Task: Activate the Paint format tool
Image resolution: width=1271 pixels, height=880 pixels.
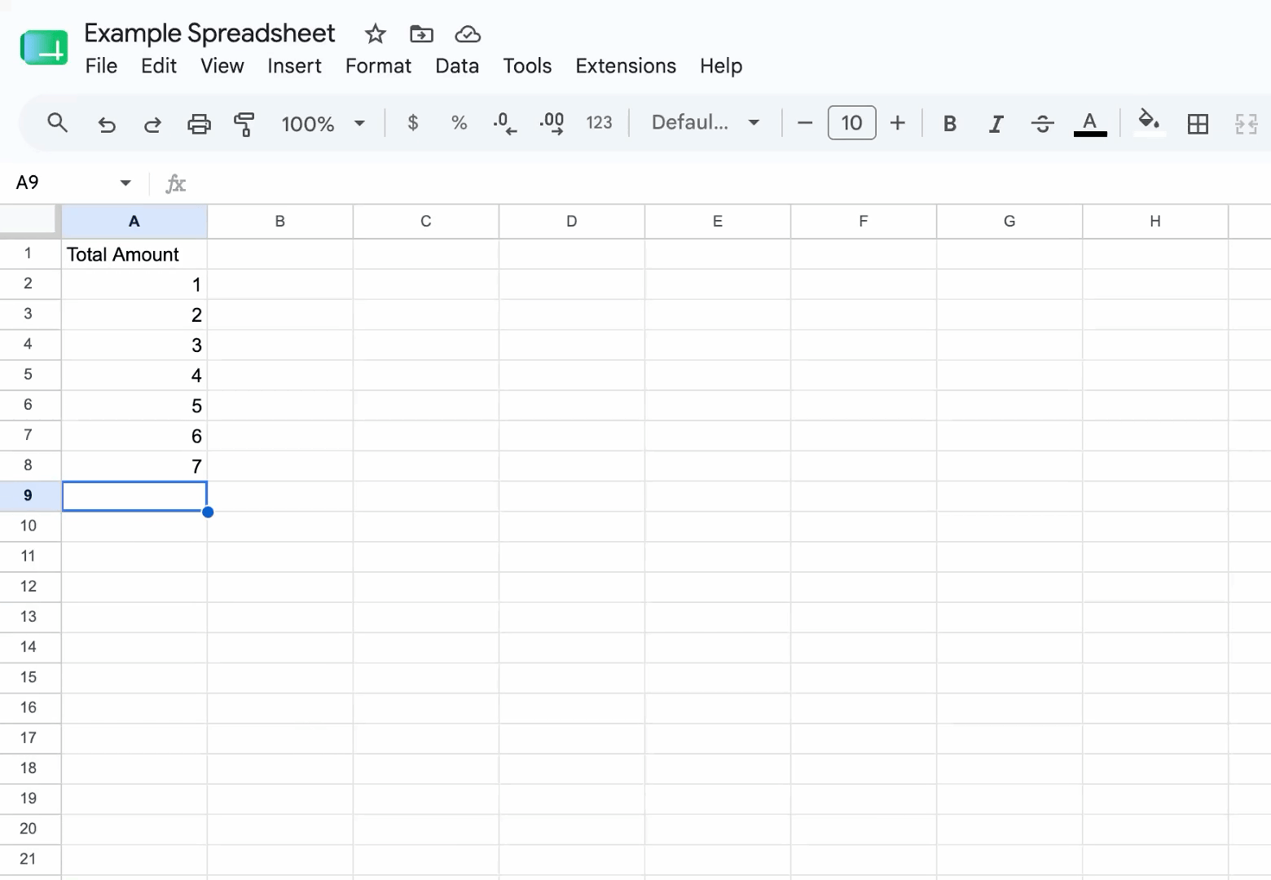Action: click(x=244, y=124)
